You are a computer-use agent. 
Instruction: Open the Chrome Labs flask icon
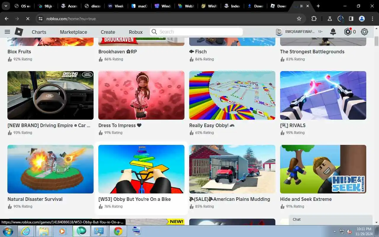tap(330, 19)
